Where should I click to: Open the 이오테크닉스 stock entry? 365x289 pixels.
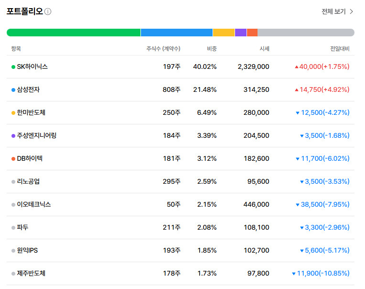tap(34, 204)
